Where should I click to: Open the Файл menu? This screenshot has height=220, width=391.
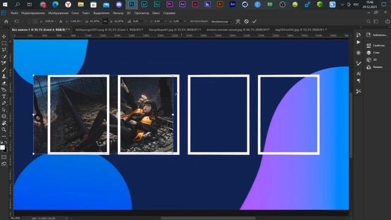[x=14, y=13]
